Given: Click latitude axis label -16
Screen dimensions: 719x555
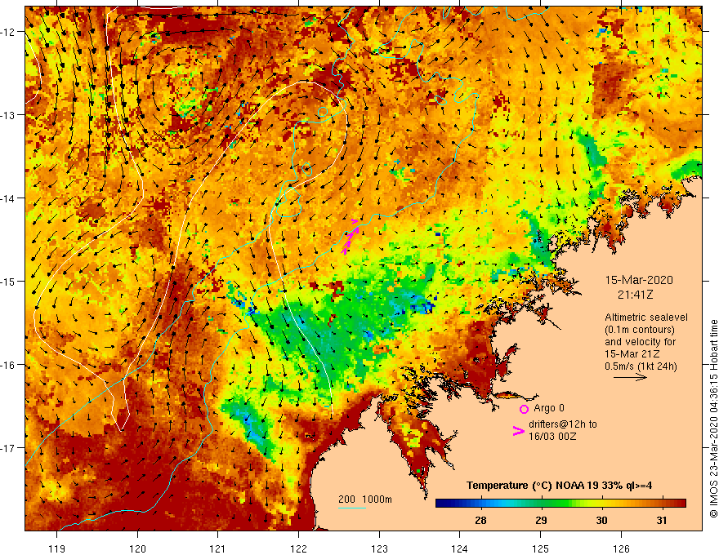Looking at the screenshot, I should (x=9, y=365).
